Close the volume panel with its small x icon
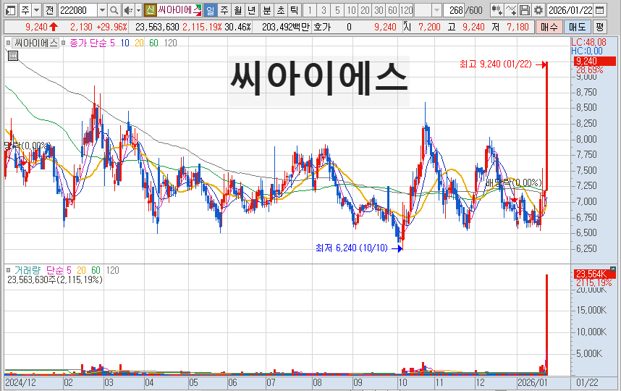Viewport: 621px width, 391px height. tap(613, 269)
